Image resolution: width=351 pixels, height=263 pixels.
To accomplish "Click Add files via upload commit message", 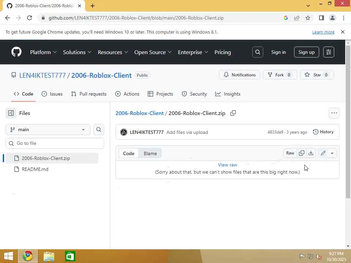I will click(187, 132).
